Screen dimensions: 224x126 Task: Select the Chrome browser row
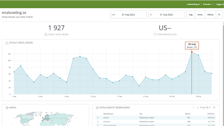click(x=156, y=122)
